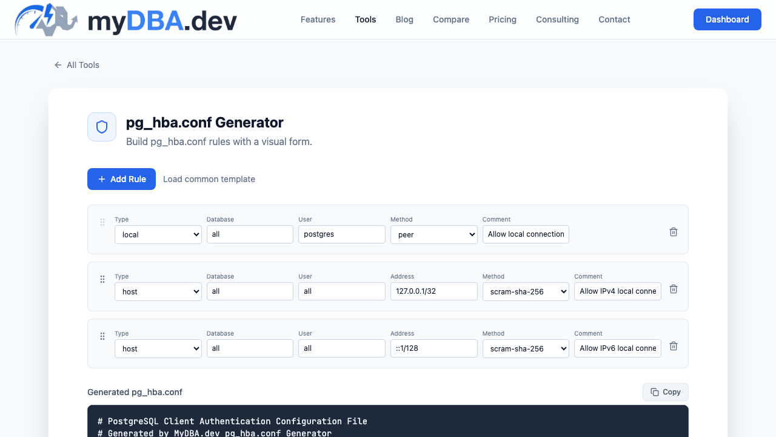
Task: Edit the Address field containing 127.0.0.1/32
Action: coord(434,291)
